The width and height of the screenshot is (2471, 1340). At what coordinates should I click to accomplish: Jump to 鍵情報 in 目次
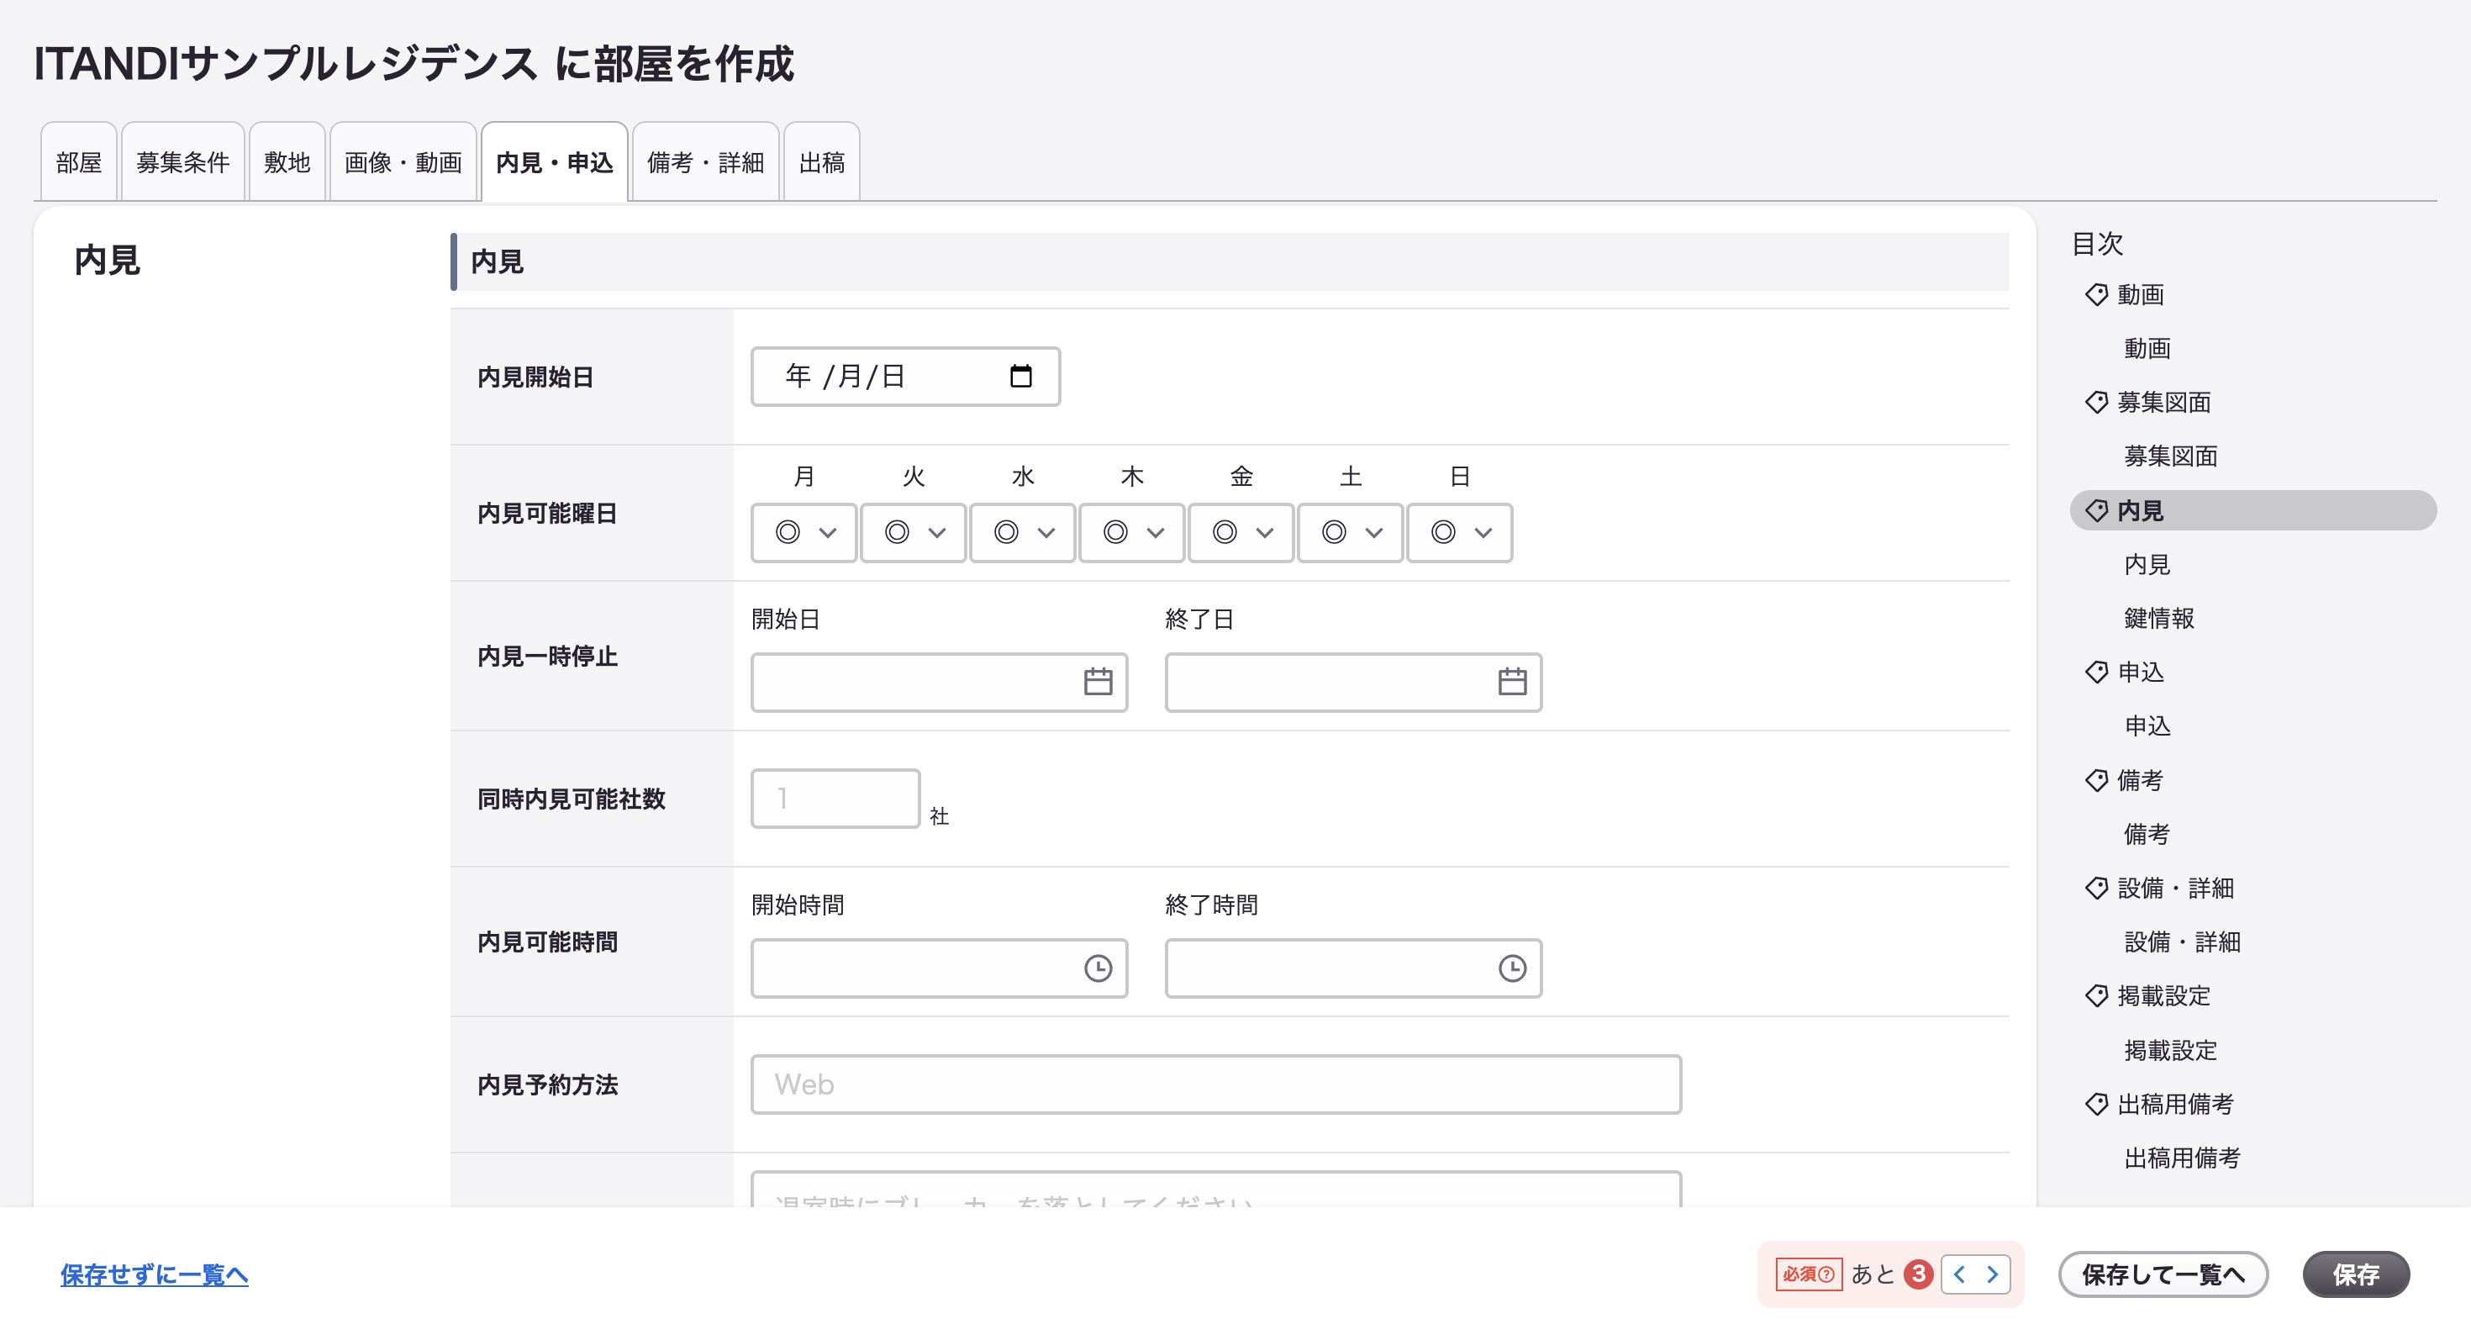2159,618
